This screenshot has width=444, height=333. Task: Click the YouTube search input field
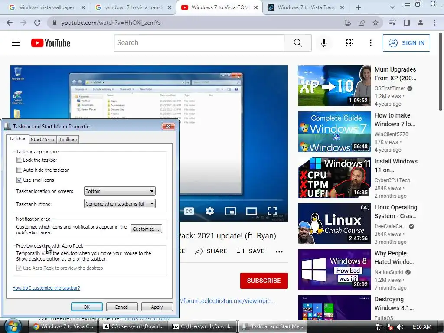199,43
